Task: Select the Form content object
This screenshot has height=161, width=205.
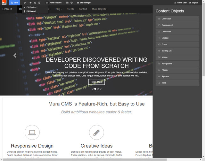Action: pyautogui.click(x=177, y=44)
